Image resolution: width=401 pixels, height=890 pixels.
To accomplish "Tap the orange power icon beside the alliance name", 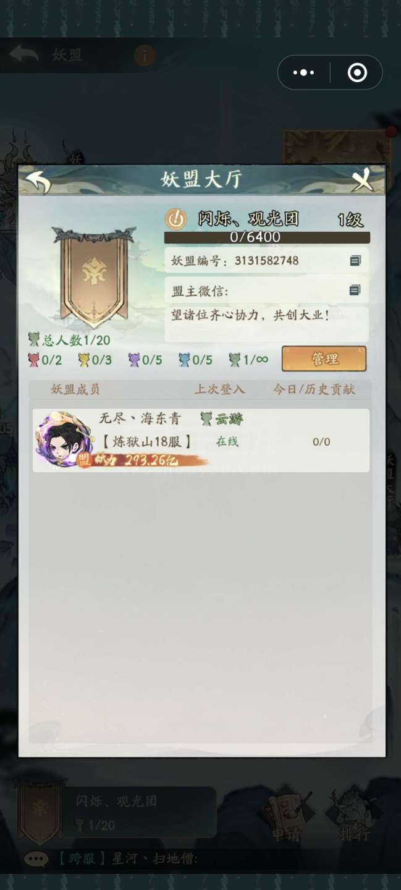I will [176, 219].
